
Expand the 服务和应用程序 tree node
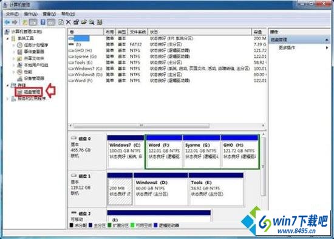(x=8, y=99)
